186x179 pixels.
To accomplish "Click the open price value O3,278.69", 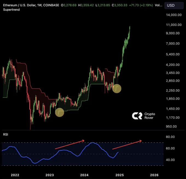I will coord(69,5).
